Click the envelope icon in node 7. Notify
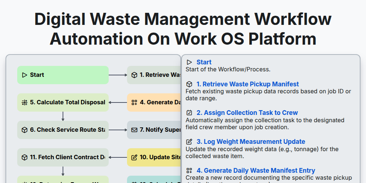 coord(134,130)
